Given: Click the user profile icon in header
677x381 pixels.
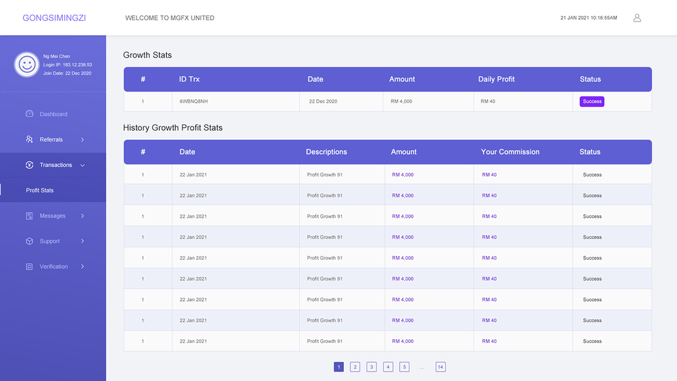Looking at the screenshot, I should click(x=637, y=18).
